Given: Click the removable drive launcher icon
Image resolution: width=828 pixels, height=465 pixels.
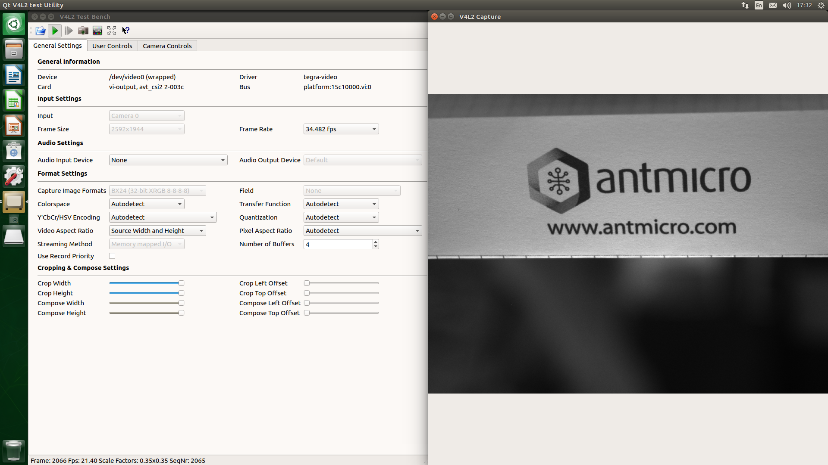Looking at the screenshot, I should 14,236.
